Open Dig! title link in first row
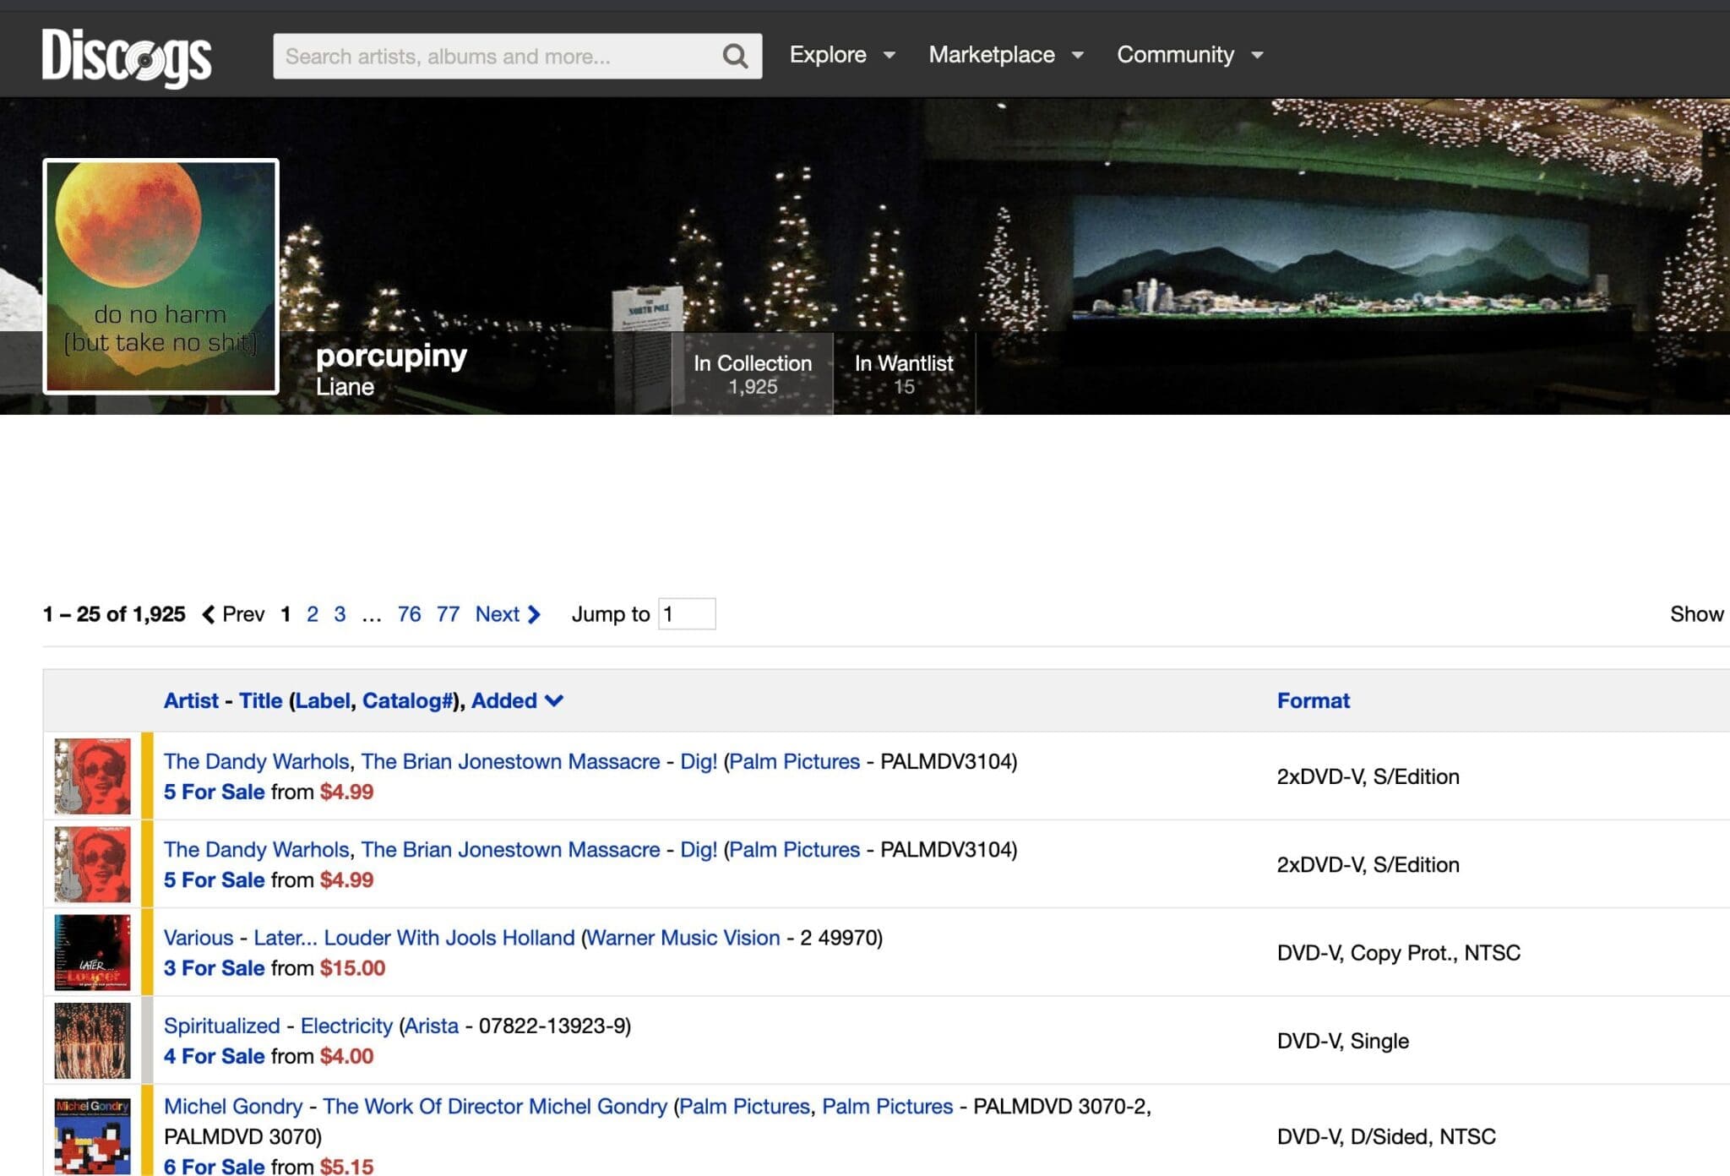 tap(699, 761)
